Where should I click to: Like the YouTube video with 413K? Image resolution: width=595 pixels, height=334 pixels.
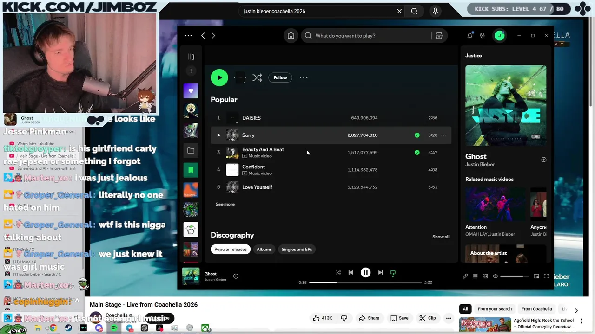(323, 318)
